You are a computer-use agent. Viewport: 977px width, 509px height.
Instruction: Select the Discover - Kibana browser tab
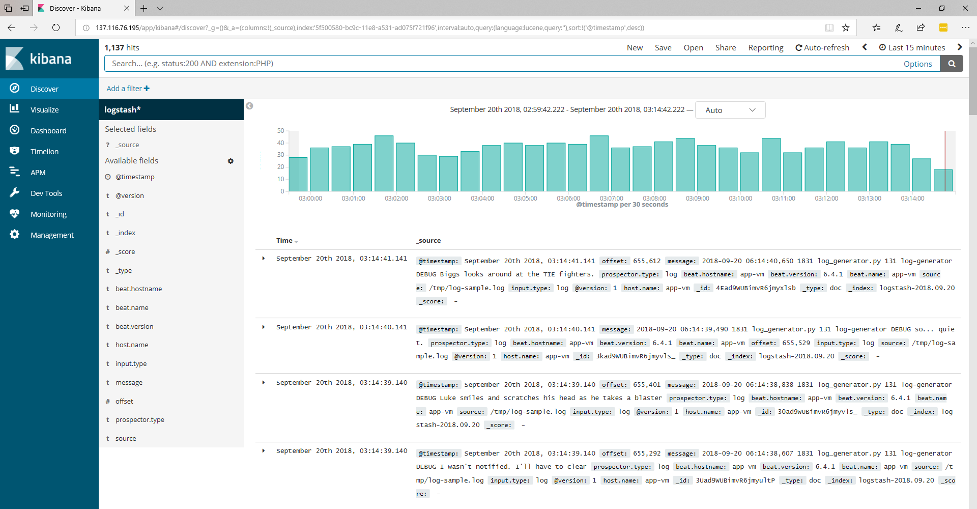[x=84, y=8]
